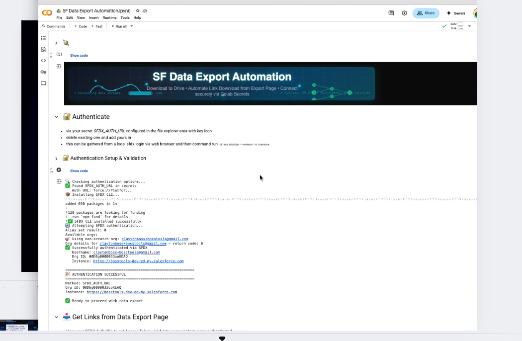This screenshot has height=341, width=522.
Task: Open Runtime menu
Action: coord(109,18)
